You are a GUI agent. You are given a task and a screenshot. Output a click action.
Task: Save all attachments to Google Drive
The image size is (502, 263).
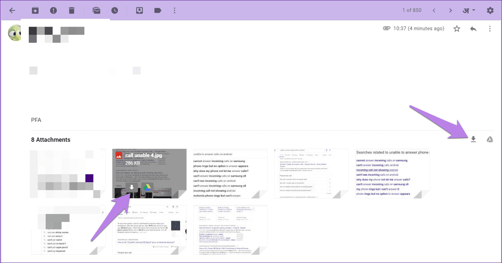(x=490, y=140)
